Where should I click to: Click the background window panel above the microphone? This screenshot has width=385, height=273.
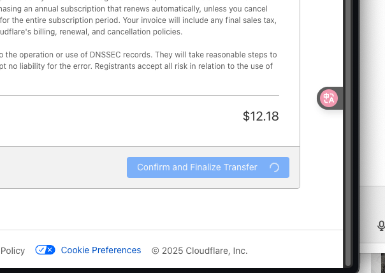(372, 93)
